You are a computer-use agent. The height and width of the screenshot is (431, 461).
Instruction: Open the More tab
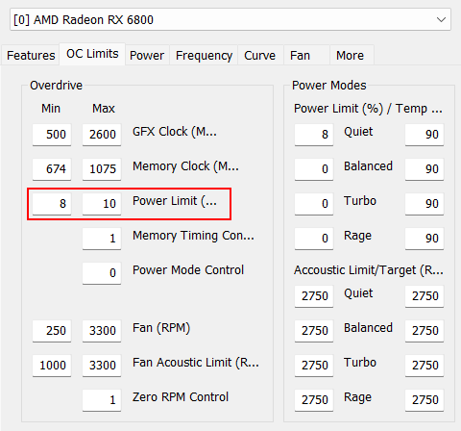[x=352, y=56]
